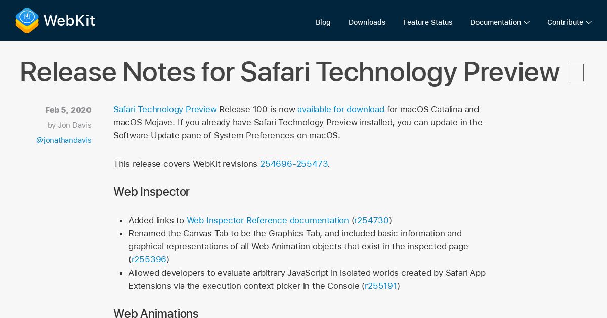Click the square icon beside the page title
The width and height of the screenshot is (607, 318).
[x=576, y=73]
